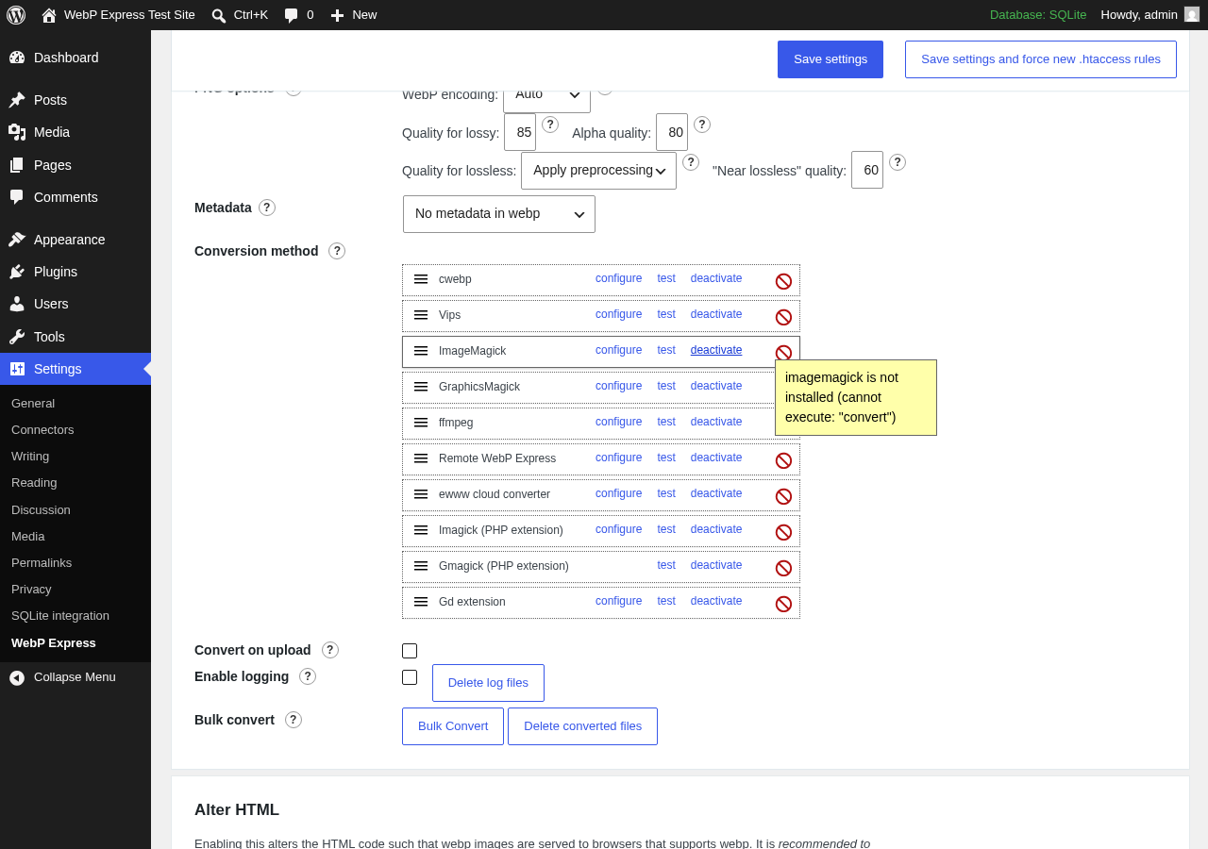
Task: Open help for Metadata setting
Action: coord(267,208)
